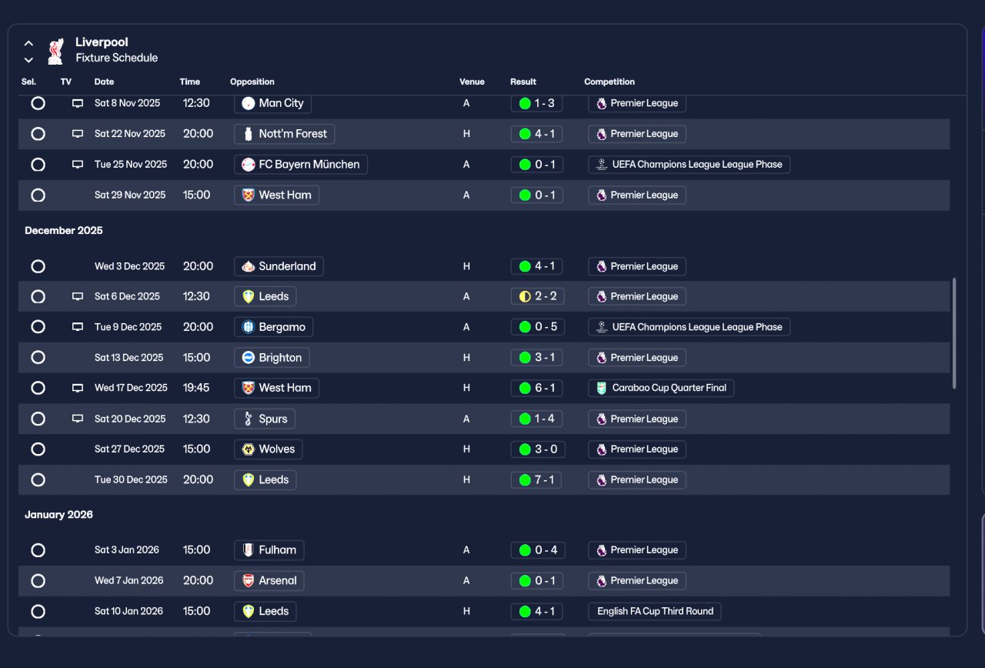Select the Bergamo fixture radio button
The width and height of the screenshot is (985, 668).
click(38, 327)
